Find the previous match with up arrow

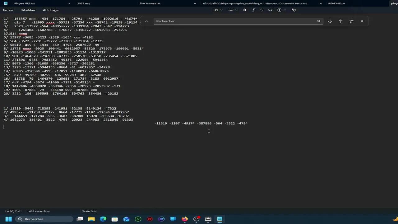click(x=341, y=21)
